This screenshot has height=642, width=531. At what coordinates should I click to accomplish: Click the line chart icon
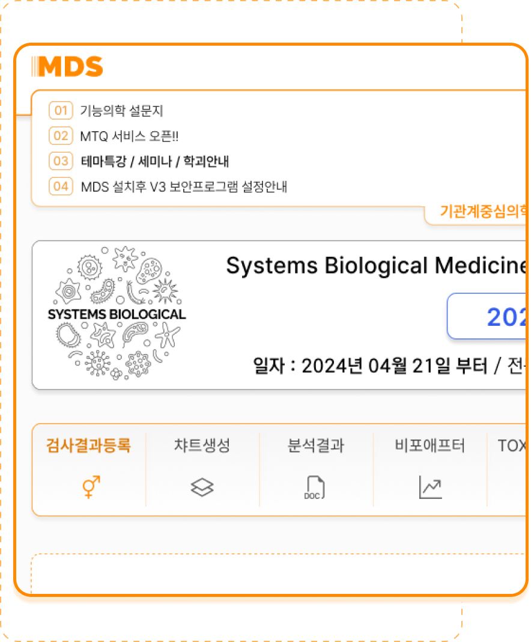point(430,488)
